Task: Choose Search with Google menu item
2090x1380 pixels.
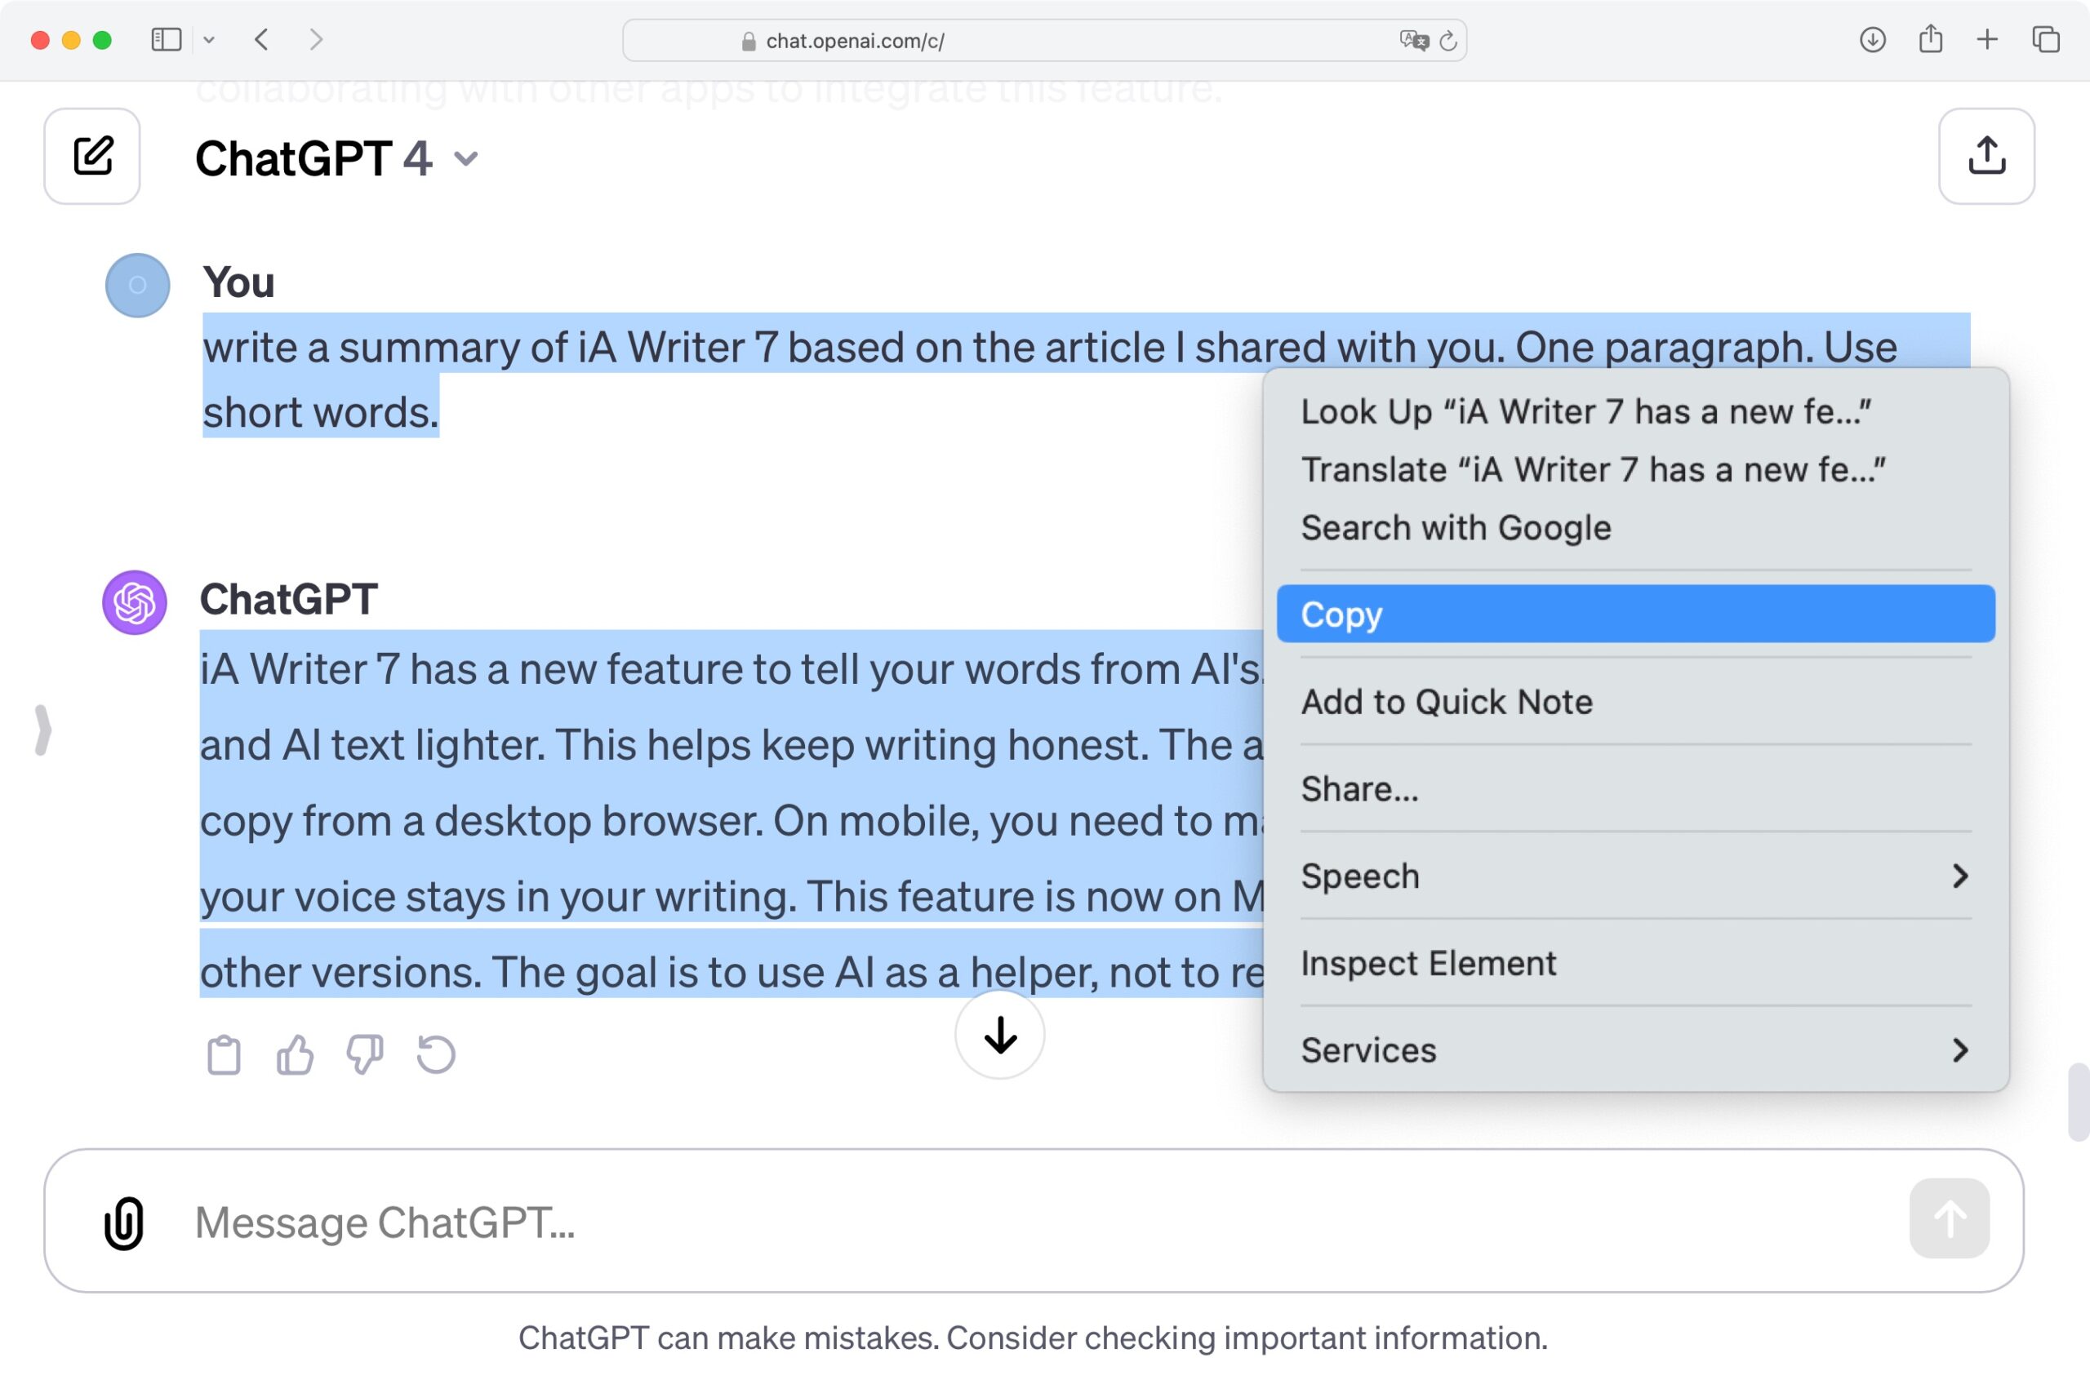Action: pos(1456,528)
